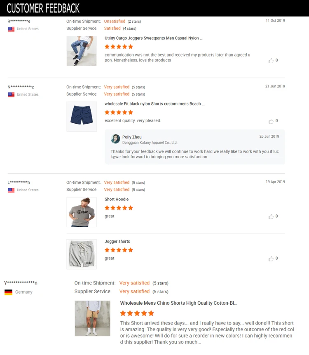View gray hoodie product thumbnail
This screenshot has height=355, width=309.
coord(82,212)
